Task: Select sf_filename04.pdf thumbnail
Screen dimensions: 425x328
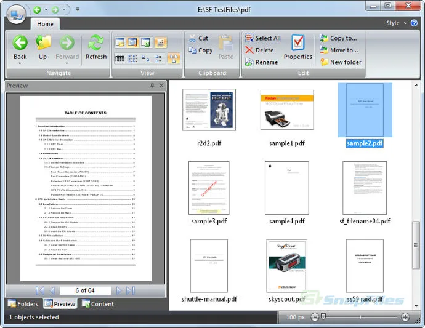Action: [365, 188]
